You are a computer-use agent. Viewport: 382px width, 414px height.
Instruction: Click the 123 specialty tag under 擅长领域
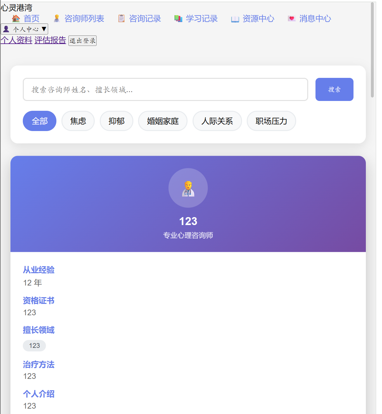[34, 346]
